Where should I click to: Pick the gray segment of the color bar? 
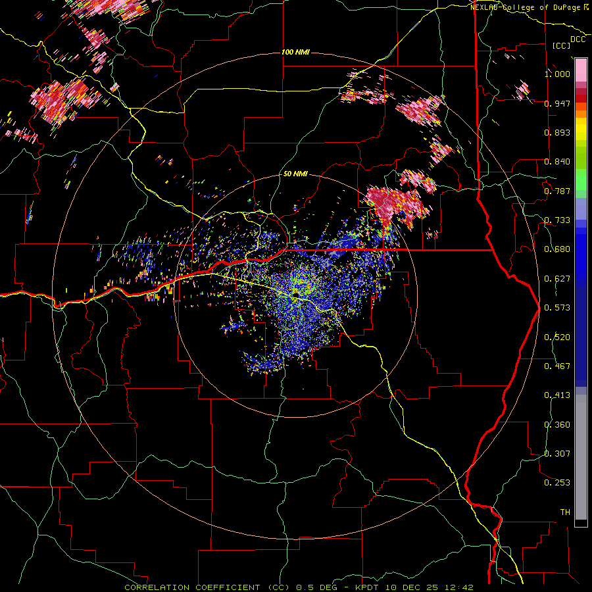(581, 457)
